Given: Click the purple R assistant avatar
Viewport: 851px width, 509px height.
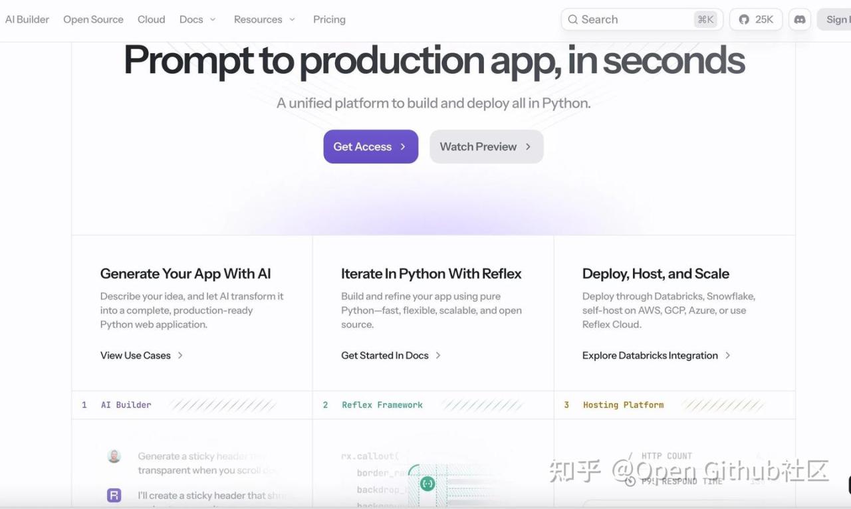Looking at the screenshot, I should 114,495.
